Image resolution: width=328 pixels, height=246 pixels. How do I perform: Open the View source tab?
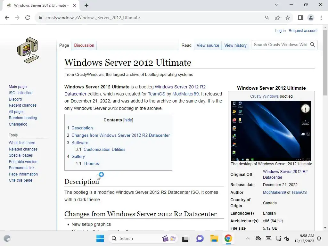click(x=208, y=45)
